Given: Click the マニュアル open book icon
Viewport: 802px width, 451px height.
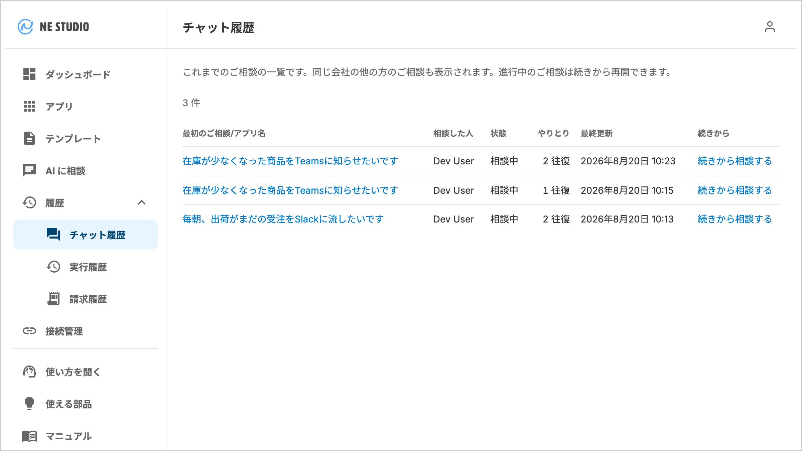Looking at the screenshot, I should (29, 436).
